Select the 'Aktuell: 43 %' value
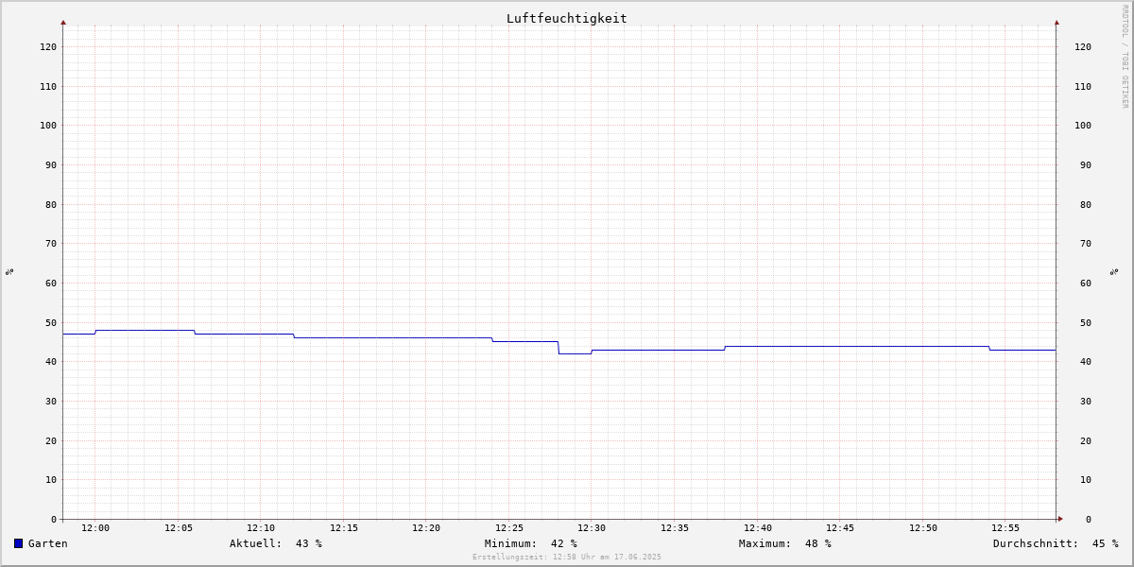The image size is (1134, 567). tap(276, 543)
